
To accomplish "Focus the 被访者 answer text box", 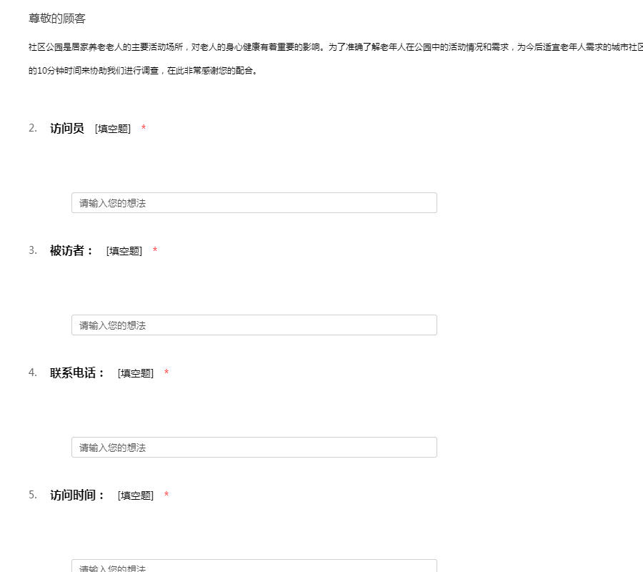I will pyautogui.click(x=254, y=325).
